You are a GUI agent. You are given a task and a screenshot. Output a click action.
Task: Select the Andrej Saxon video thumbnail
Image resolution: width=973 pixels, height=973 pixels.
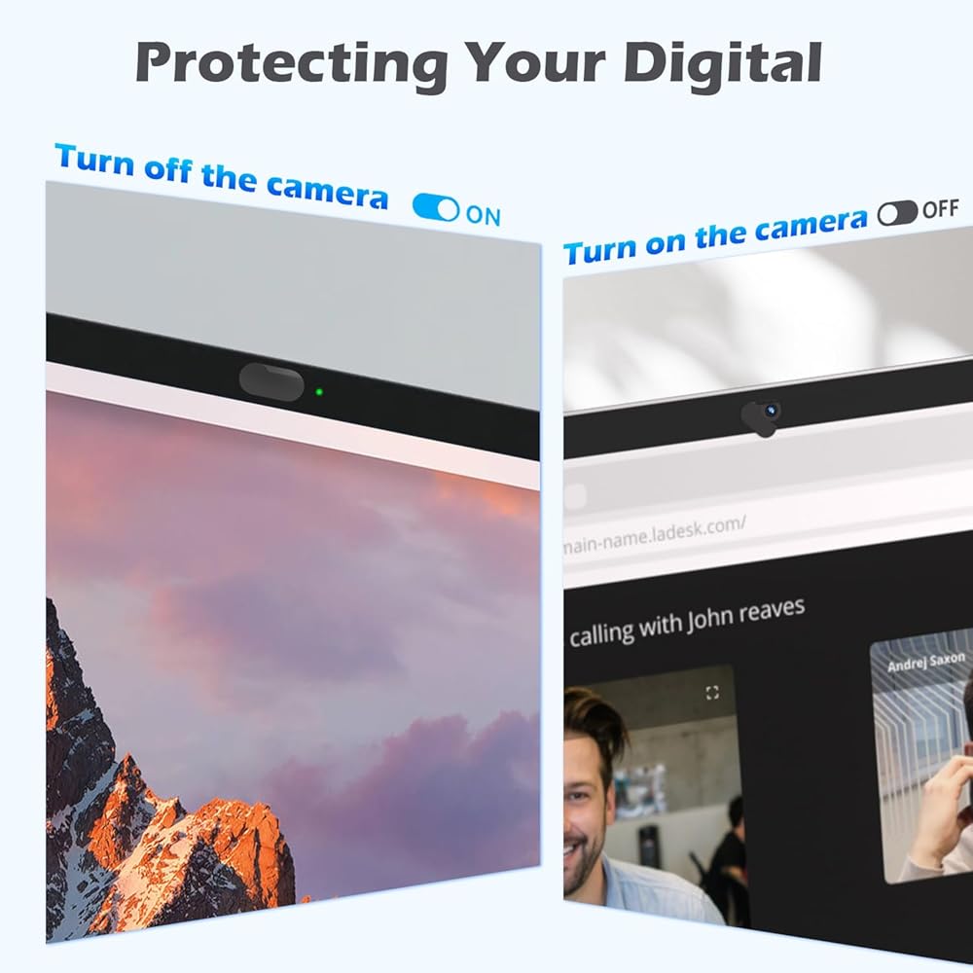click(920, 758)
